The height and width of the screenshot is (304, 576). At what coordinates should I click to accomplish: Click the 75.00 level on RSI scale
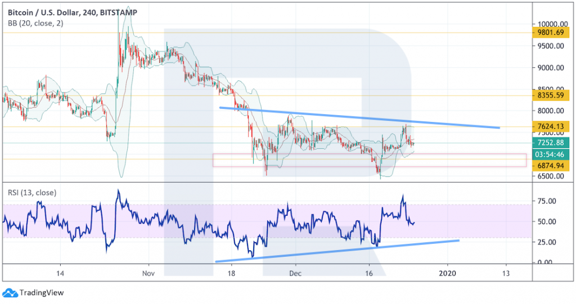(x=546, y=201)
